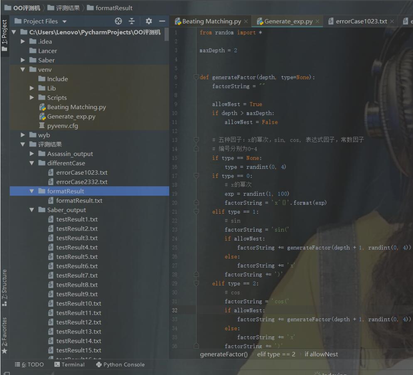
Task: Open Project panel settings gear
Action: (x=149, y=21)
